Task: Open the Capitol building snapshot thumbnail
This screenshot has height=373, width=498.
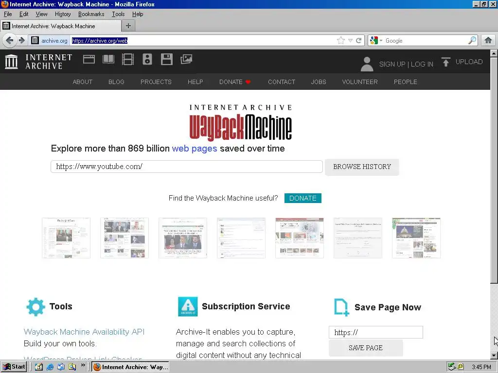Action: (x=416, y=238)
